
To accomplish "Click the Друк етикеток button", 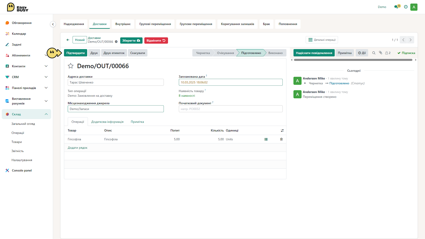I will coord(114,53).
